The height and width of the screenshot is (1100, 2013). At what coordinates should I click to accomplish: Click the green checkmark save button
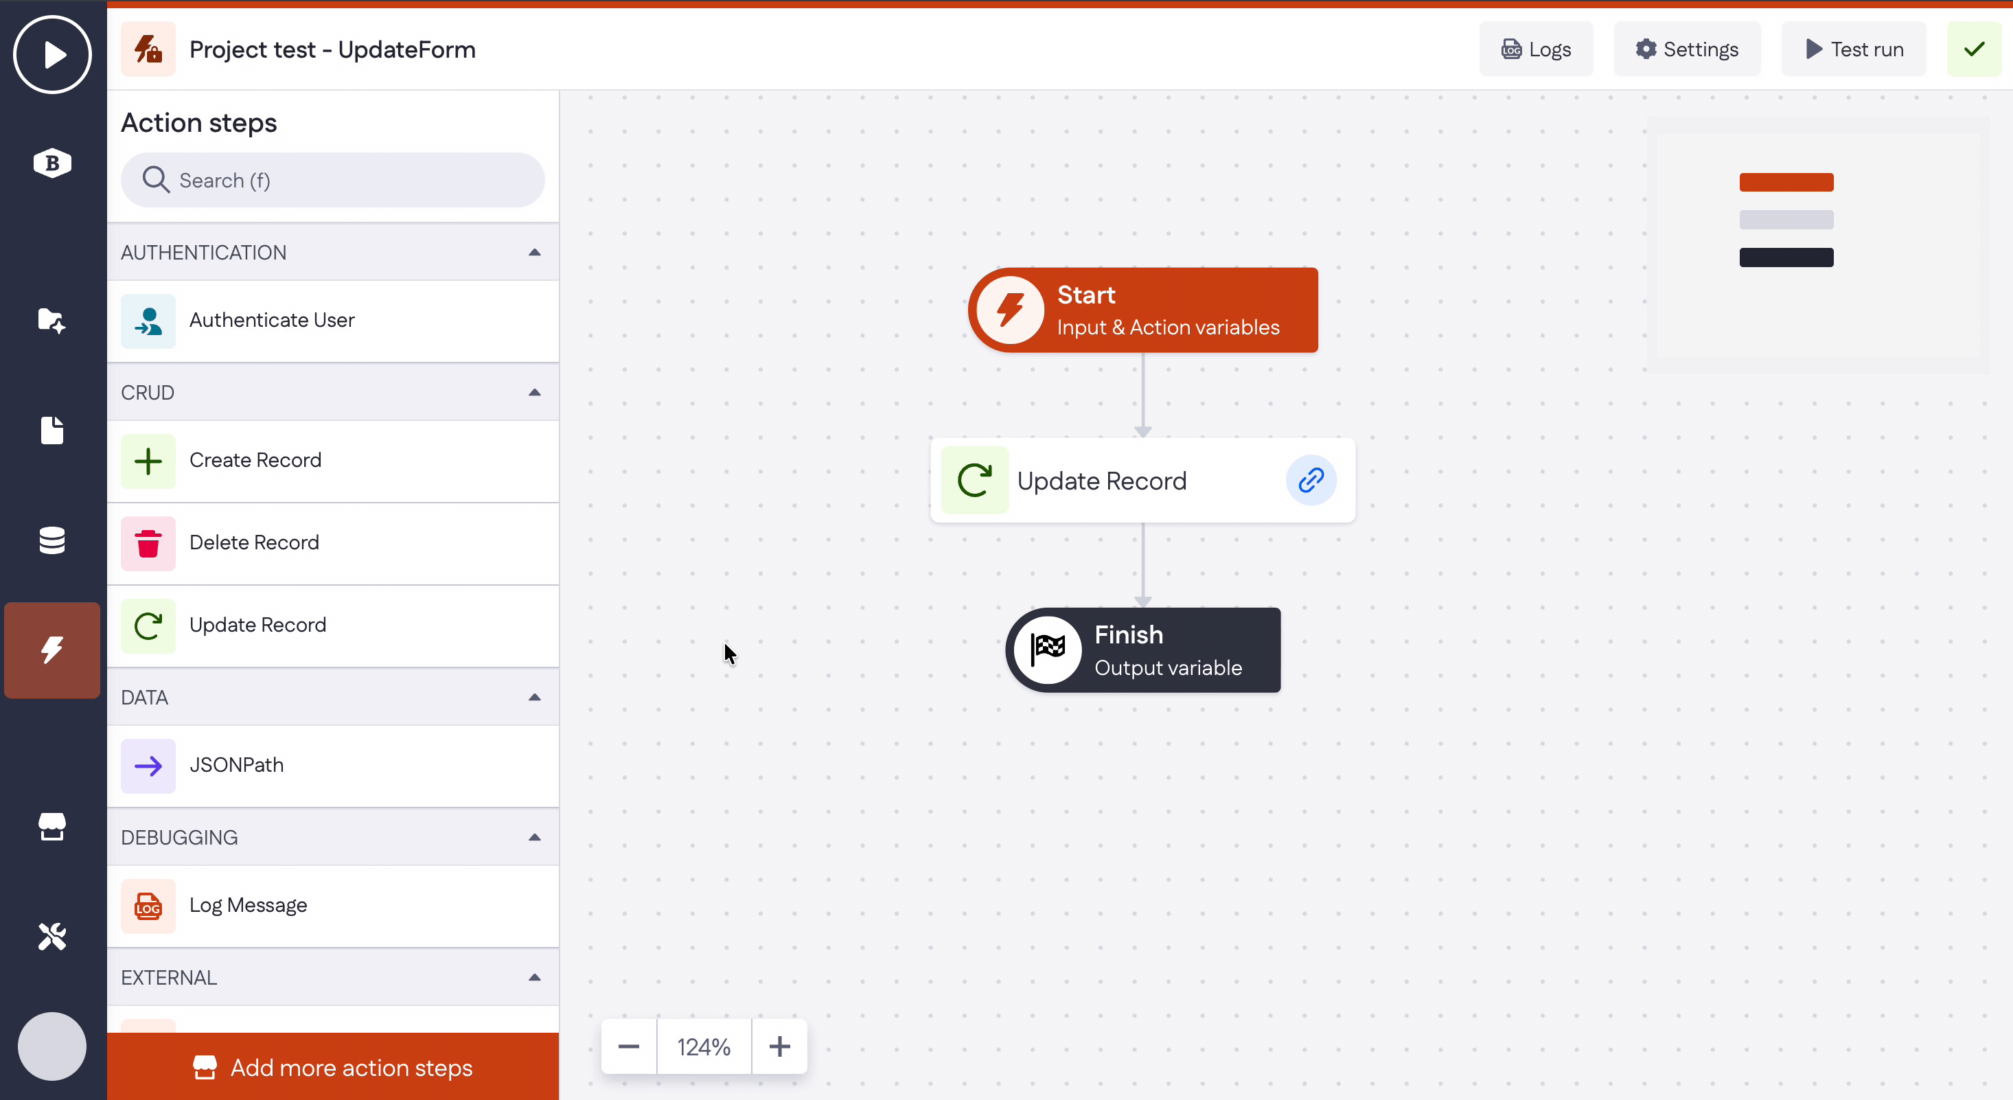(1973, 49)
